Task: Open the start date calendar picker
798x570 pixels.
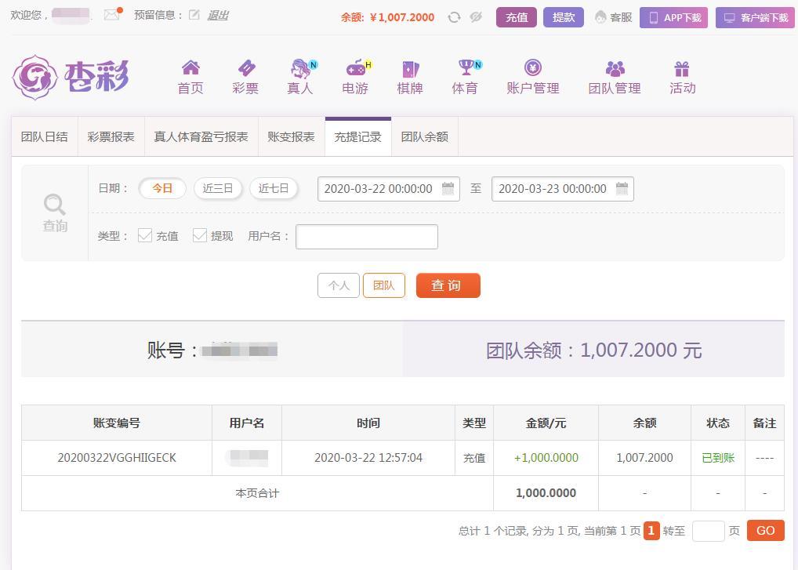Action: point(448,188)
